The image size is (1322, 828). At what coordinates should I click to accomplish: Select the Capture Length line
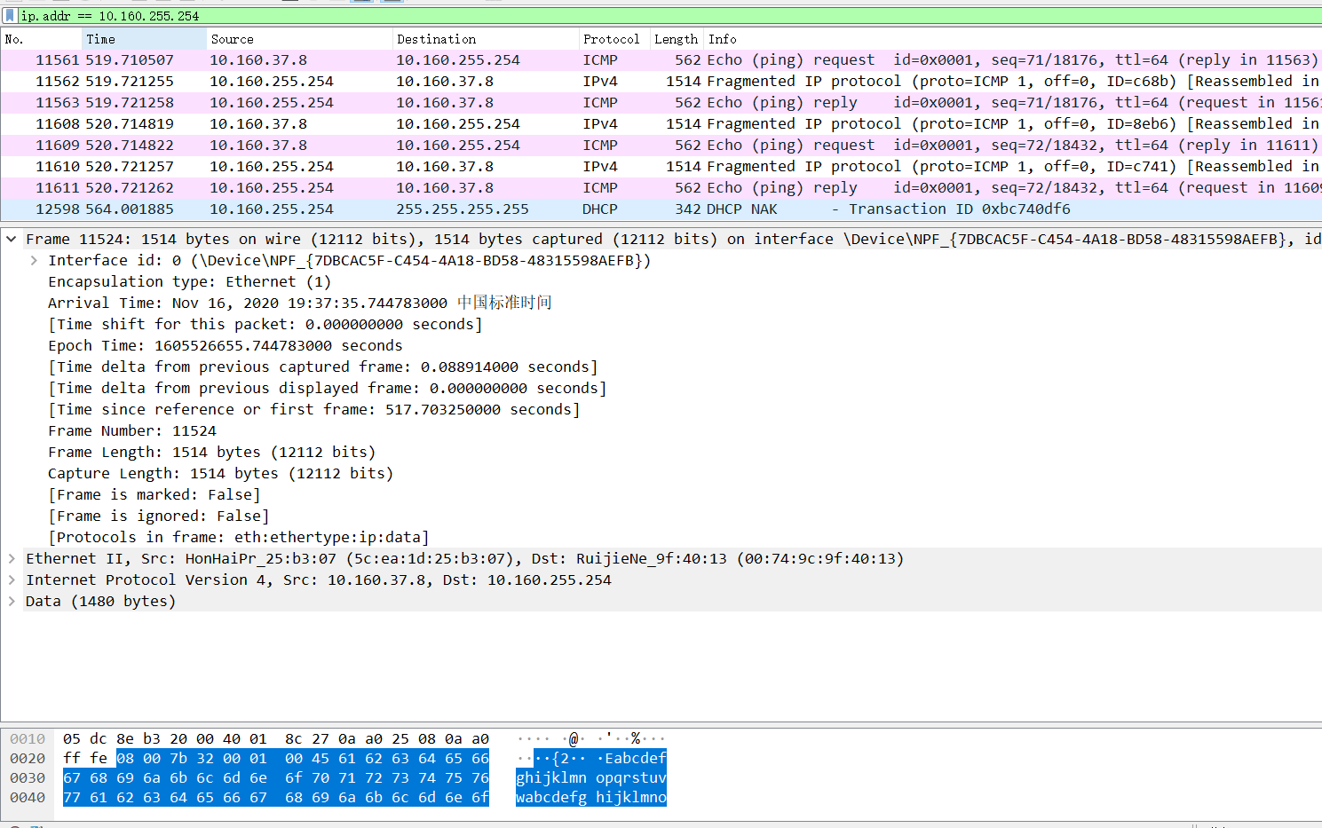pos(220,473)
